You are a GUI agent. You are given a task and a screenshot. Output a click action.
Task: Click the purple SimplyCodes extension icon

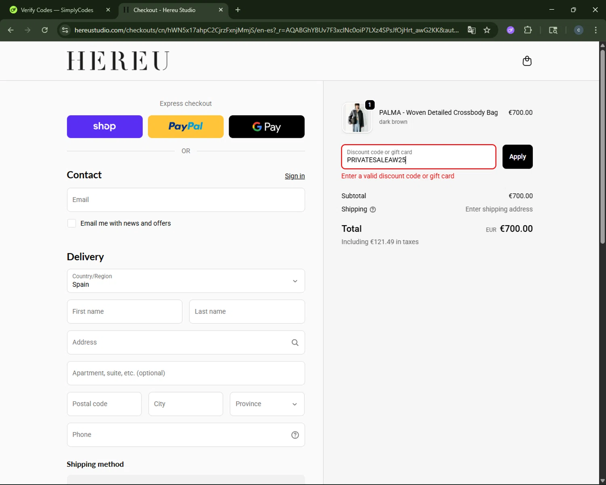(x=511, y=30)
